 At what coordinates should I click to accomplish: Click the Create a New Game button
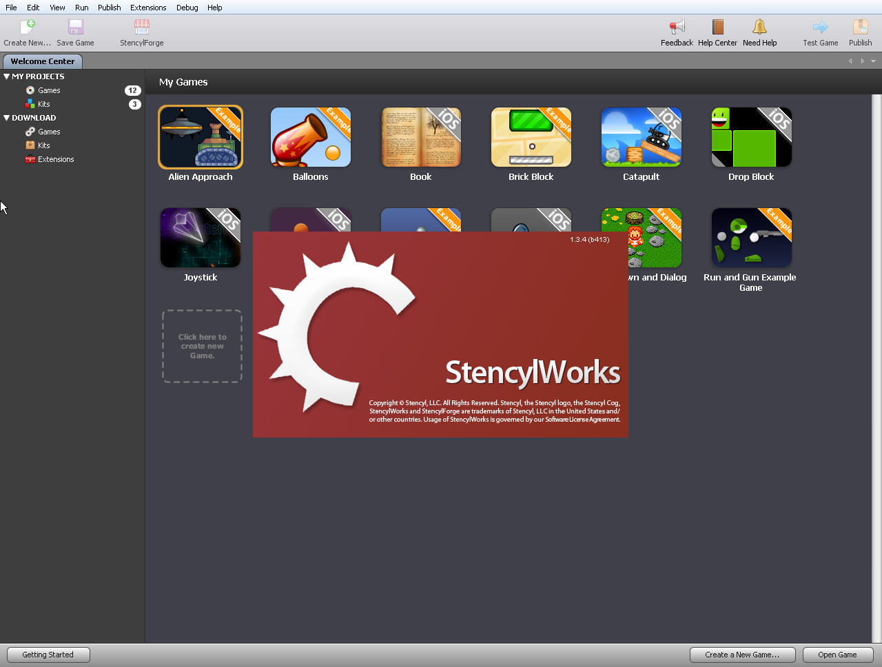pyautogui.click(x=743, y=655)
